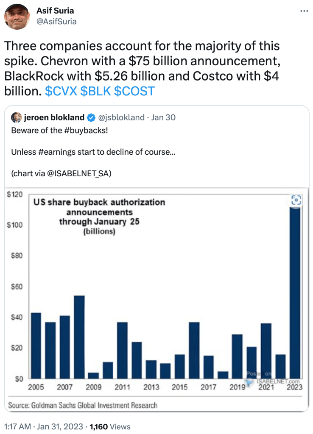
Task: Click the $COST cashtag
Action: pyautogui.click(x=135, y=91)
